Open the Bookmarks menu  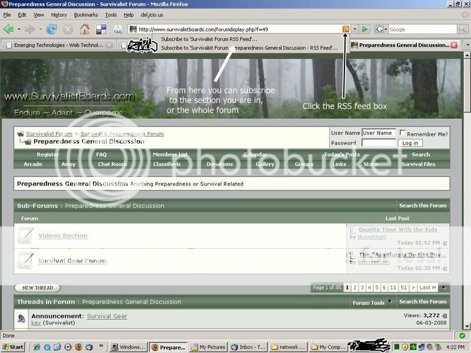[85, 15]
